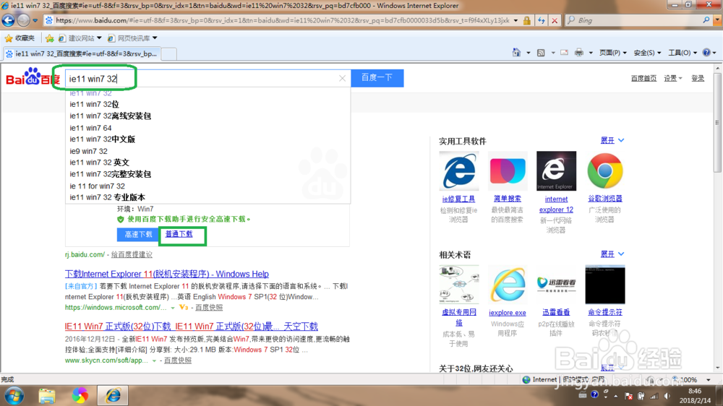Image resolution: width=723 pixels, height=406 pixels.
Task: Click the Bing search magnifier icon
Action: pyautogui.click(x=706, y=20)
